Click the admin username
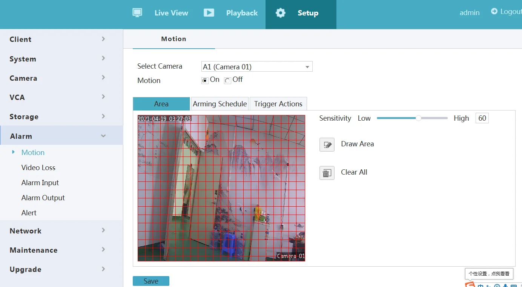The width and height of the screenshot is (522, 287). pos(470,13)
